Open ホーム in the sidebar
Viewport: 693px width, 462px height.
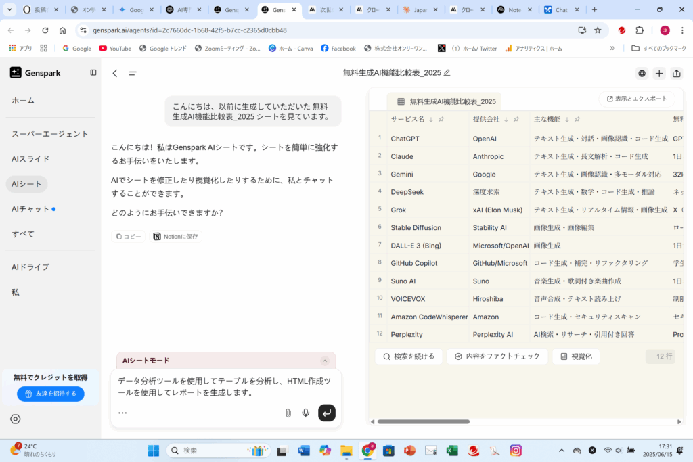[23, 101]
